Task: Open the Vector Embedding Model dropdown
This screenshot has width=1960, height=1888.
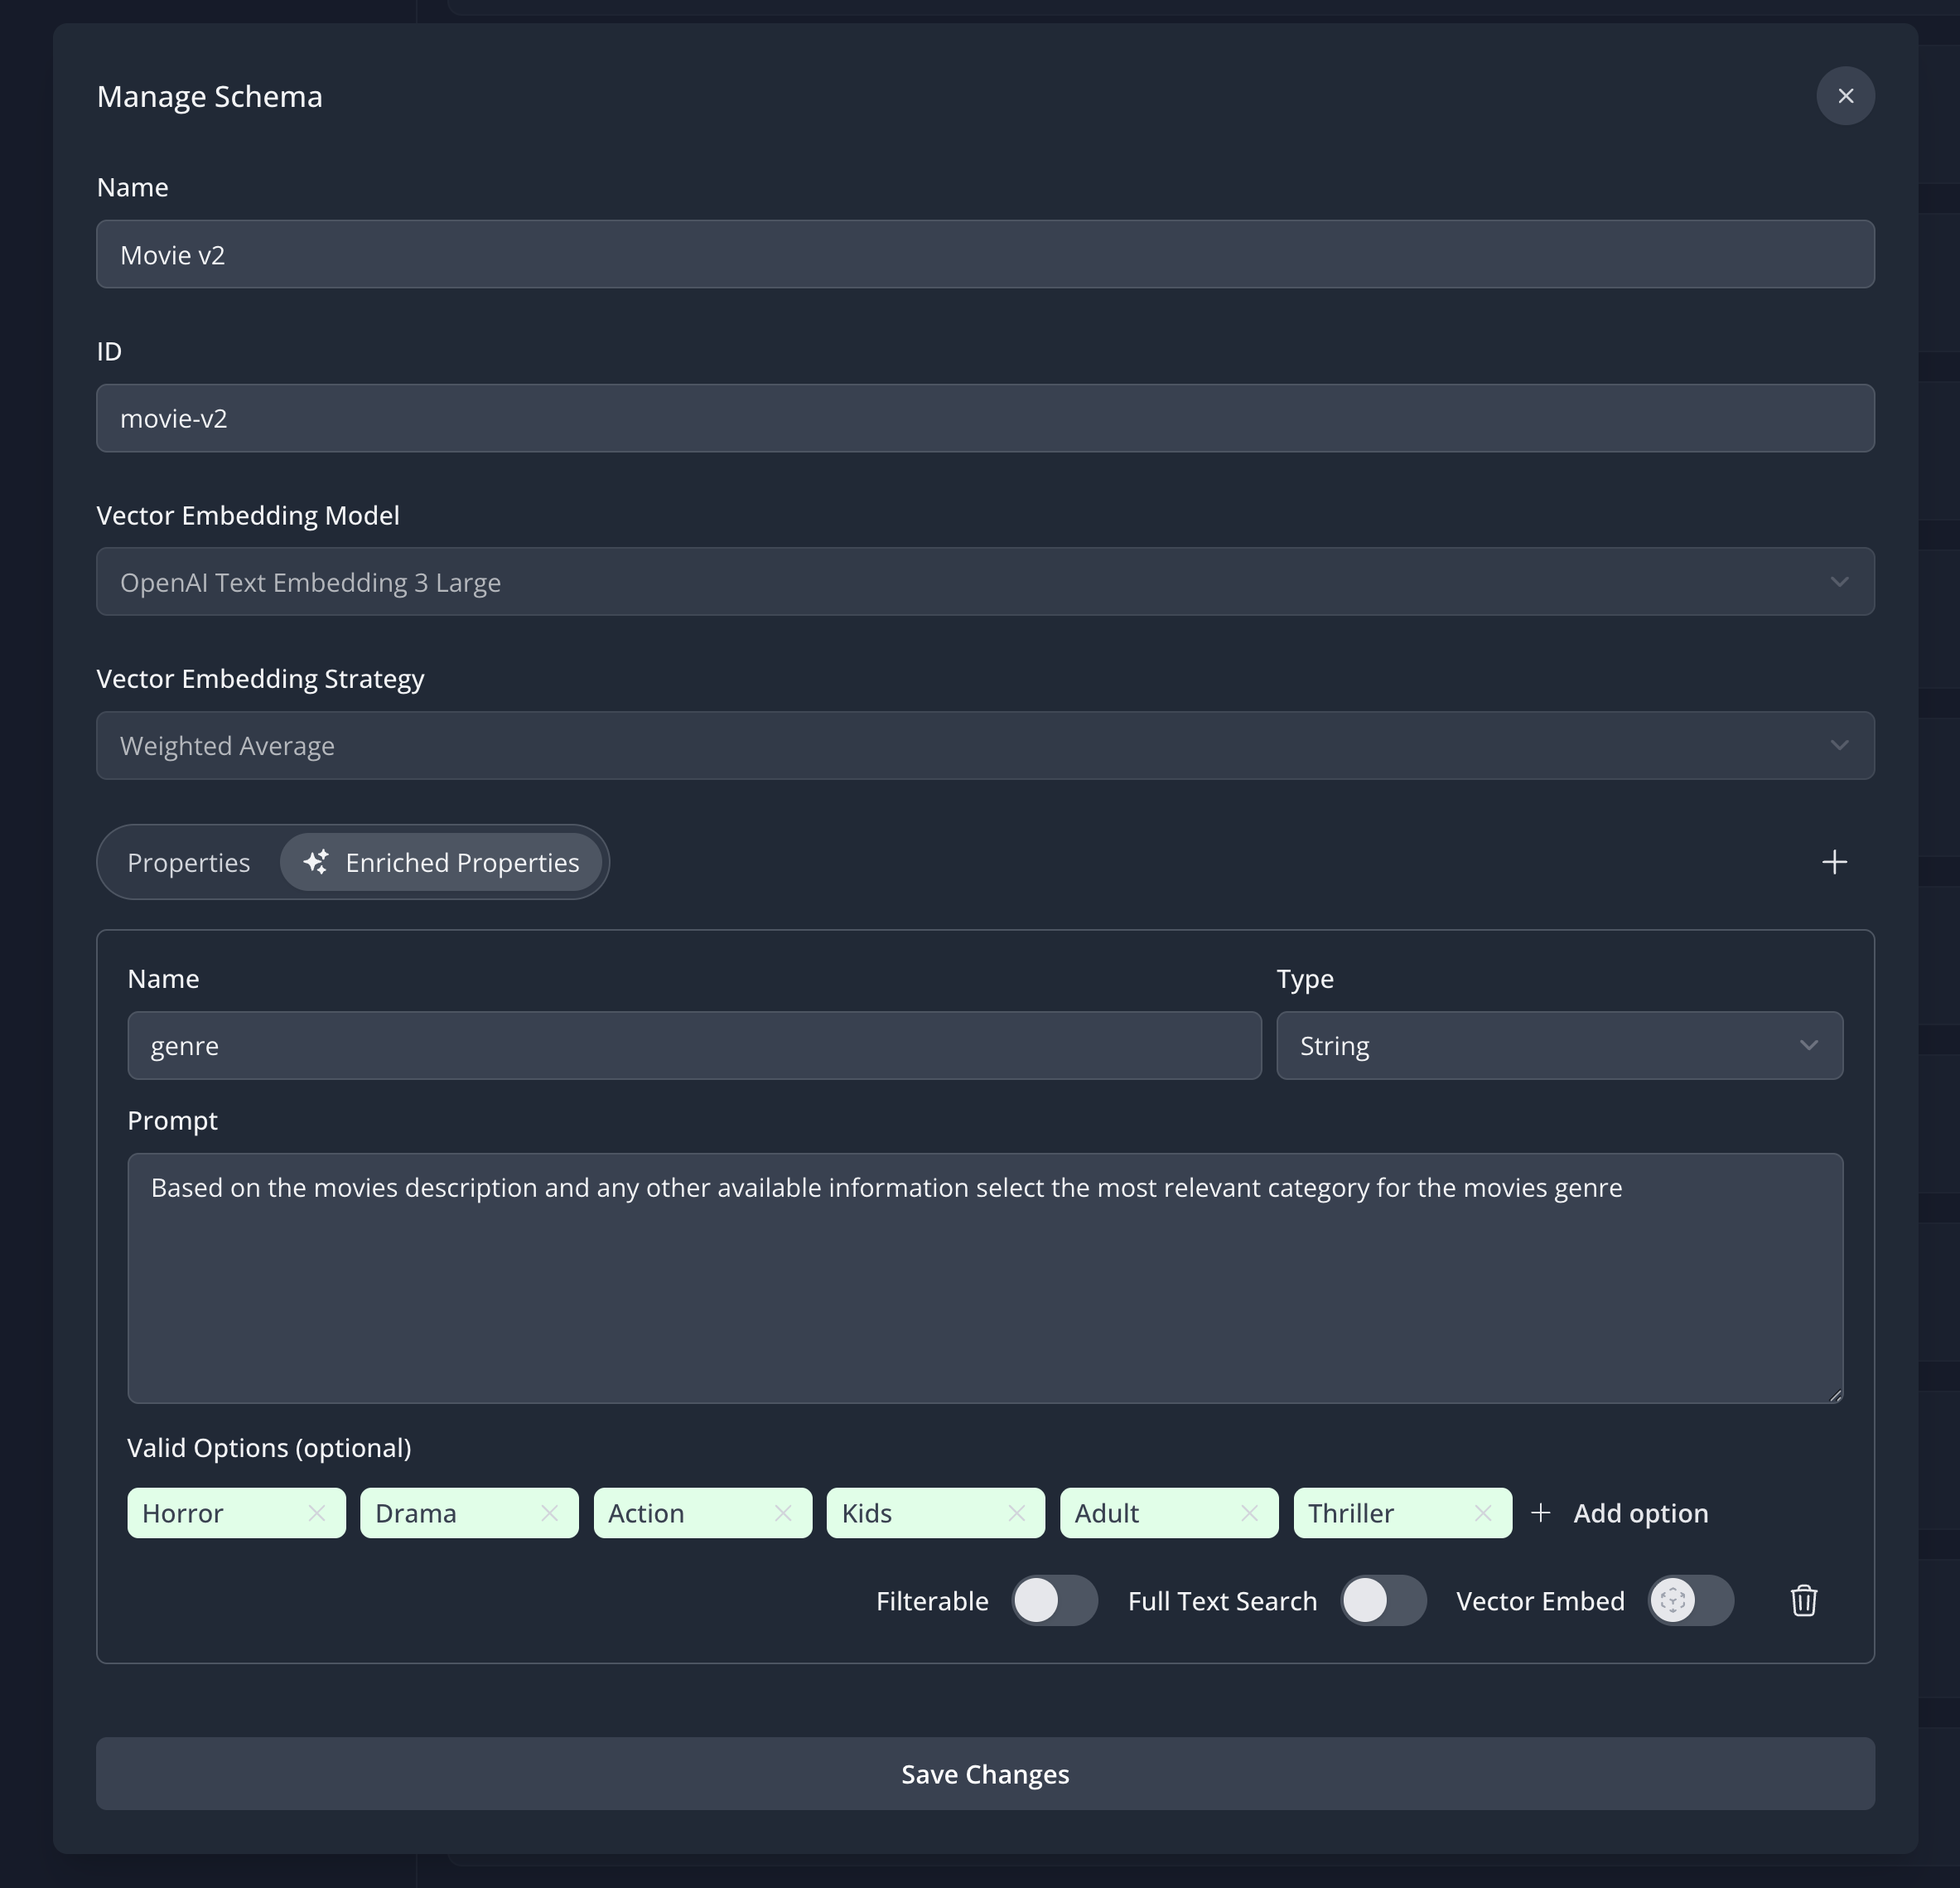Action: coord(985,583)
